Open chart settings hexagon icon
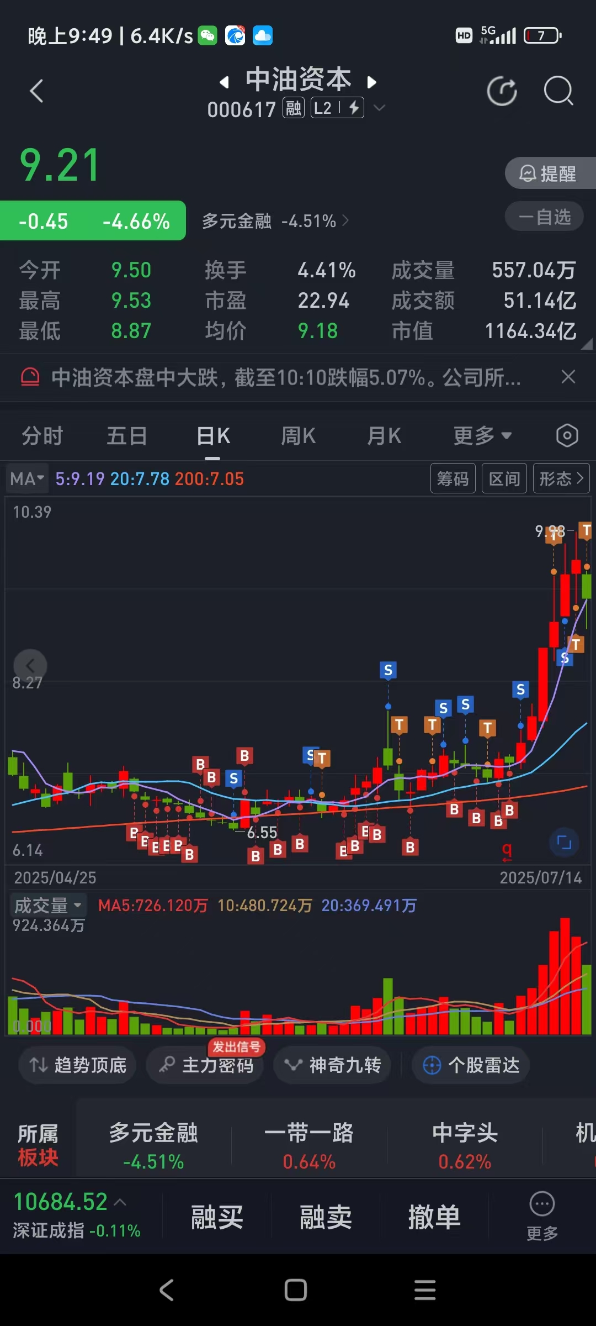The height and width of the screenshot is (1326, 596). [x=567, y=436]
